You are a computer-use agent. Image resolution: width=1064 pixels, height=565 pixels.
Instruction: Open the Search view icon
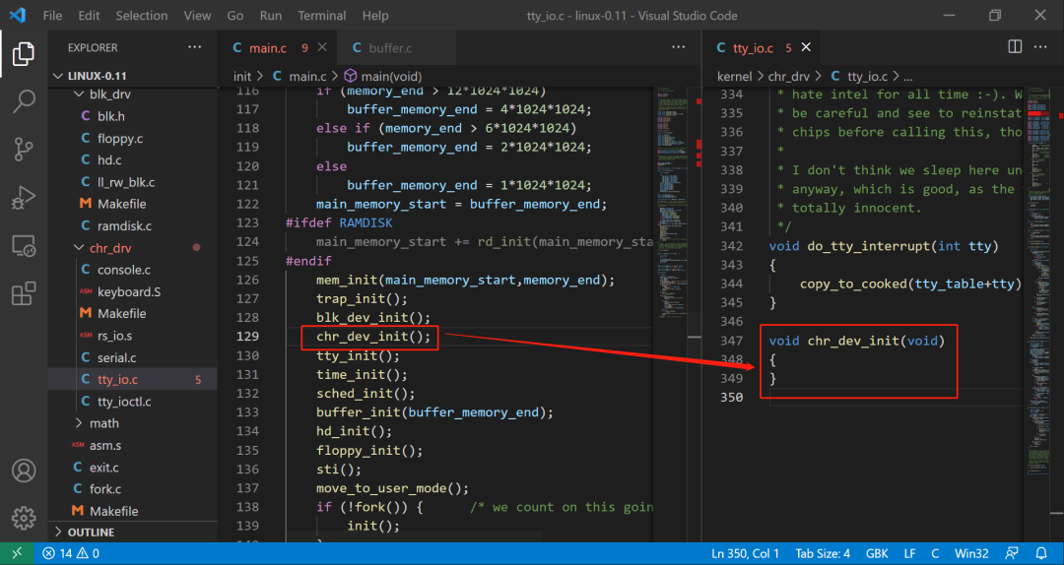tap(24, 101)
